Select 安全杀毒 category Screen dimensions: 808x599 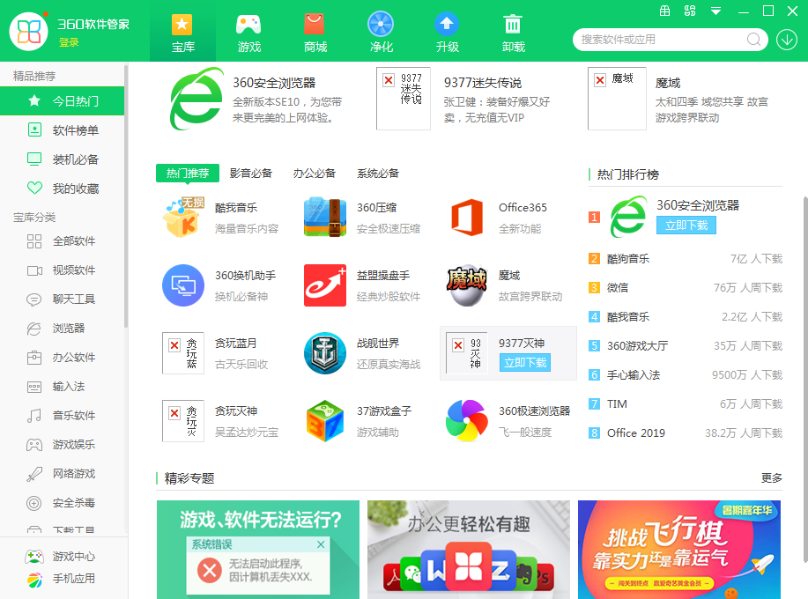click(63, 503)
